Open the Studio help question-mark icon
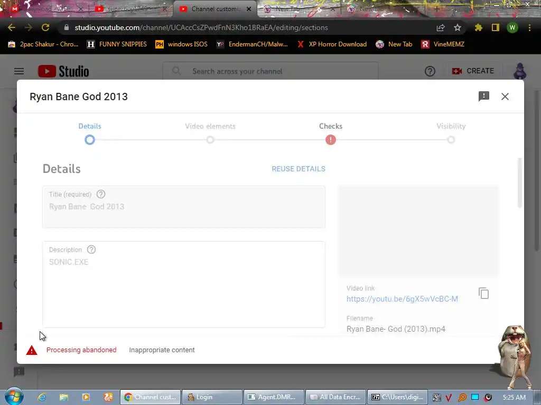Viewport: 541px width, 405px height. click(430, 71)
